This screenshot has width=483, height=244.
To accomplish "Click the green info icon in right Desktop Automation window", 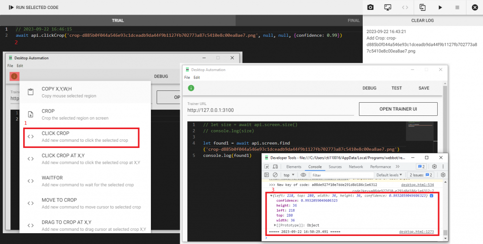I will pos(191,88).
